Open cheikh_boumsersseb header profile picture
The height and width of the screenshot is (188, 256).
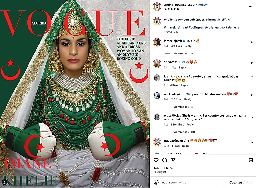157,6
